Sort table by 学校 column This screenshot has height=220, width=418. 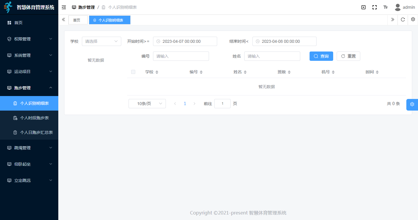(x=157, y=72)
